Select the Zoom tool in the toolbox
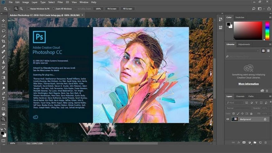 [3, 119]
